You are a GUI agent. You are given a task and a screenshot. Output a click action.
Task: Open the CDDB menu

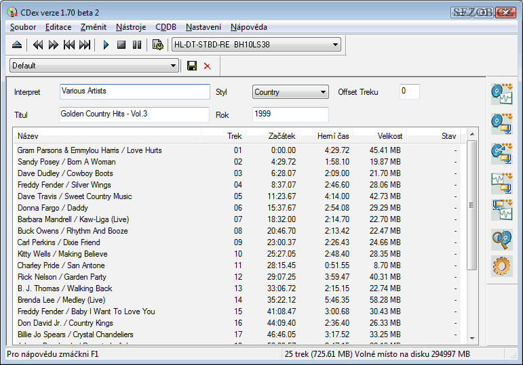(166, 27)
